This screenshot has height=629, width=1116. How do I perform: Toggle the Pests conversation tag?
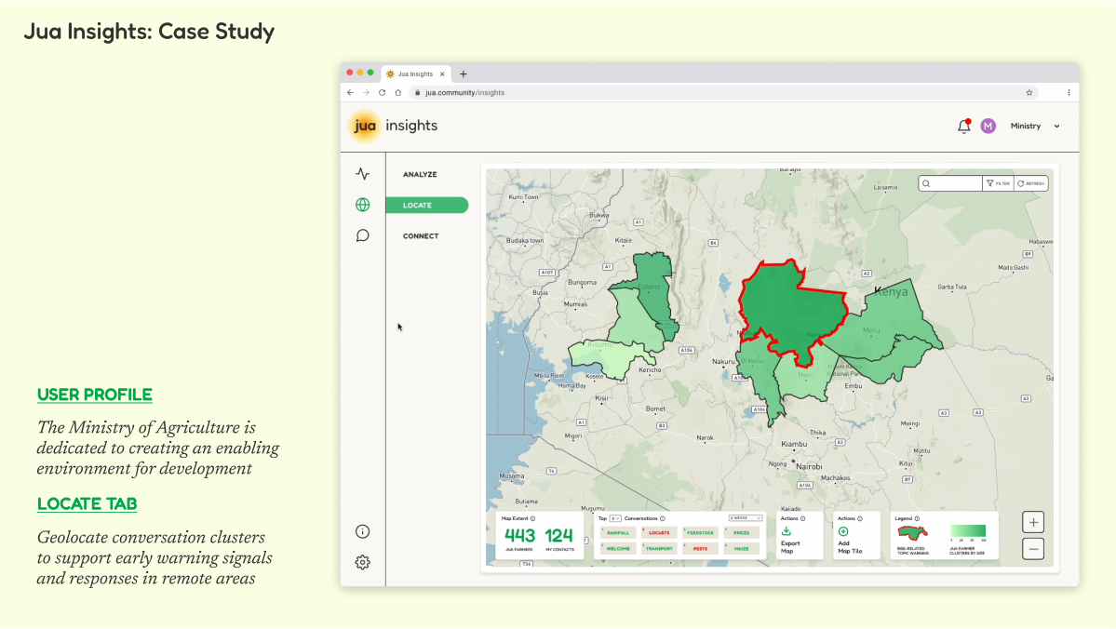tap(700, 549)
